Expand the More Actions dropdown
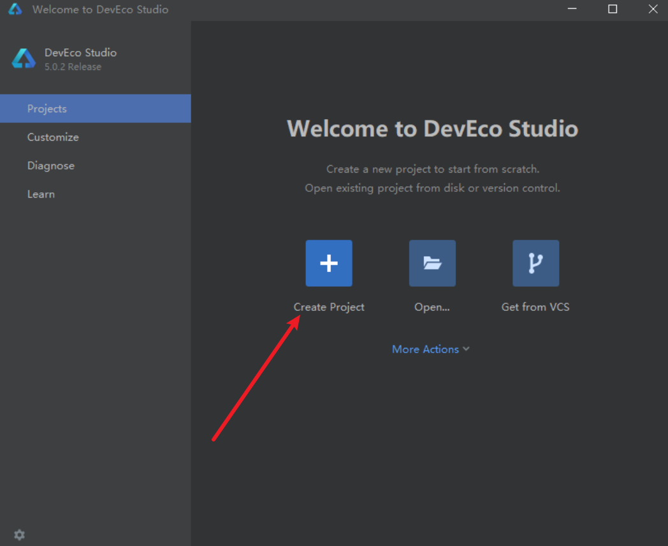 pyautogui.click(x=431, y=349)
